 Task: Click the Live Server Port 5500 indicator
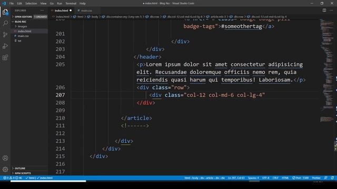(x=301, y=178)
